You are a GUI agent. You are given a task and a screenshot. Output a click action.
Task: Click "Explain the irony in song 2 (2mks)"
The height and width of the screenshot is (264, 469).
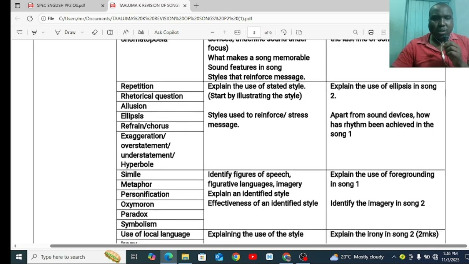pyautogui.click(x=384, y=234)
